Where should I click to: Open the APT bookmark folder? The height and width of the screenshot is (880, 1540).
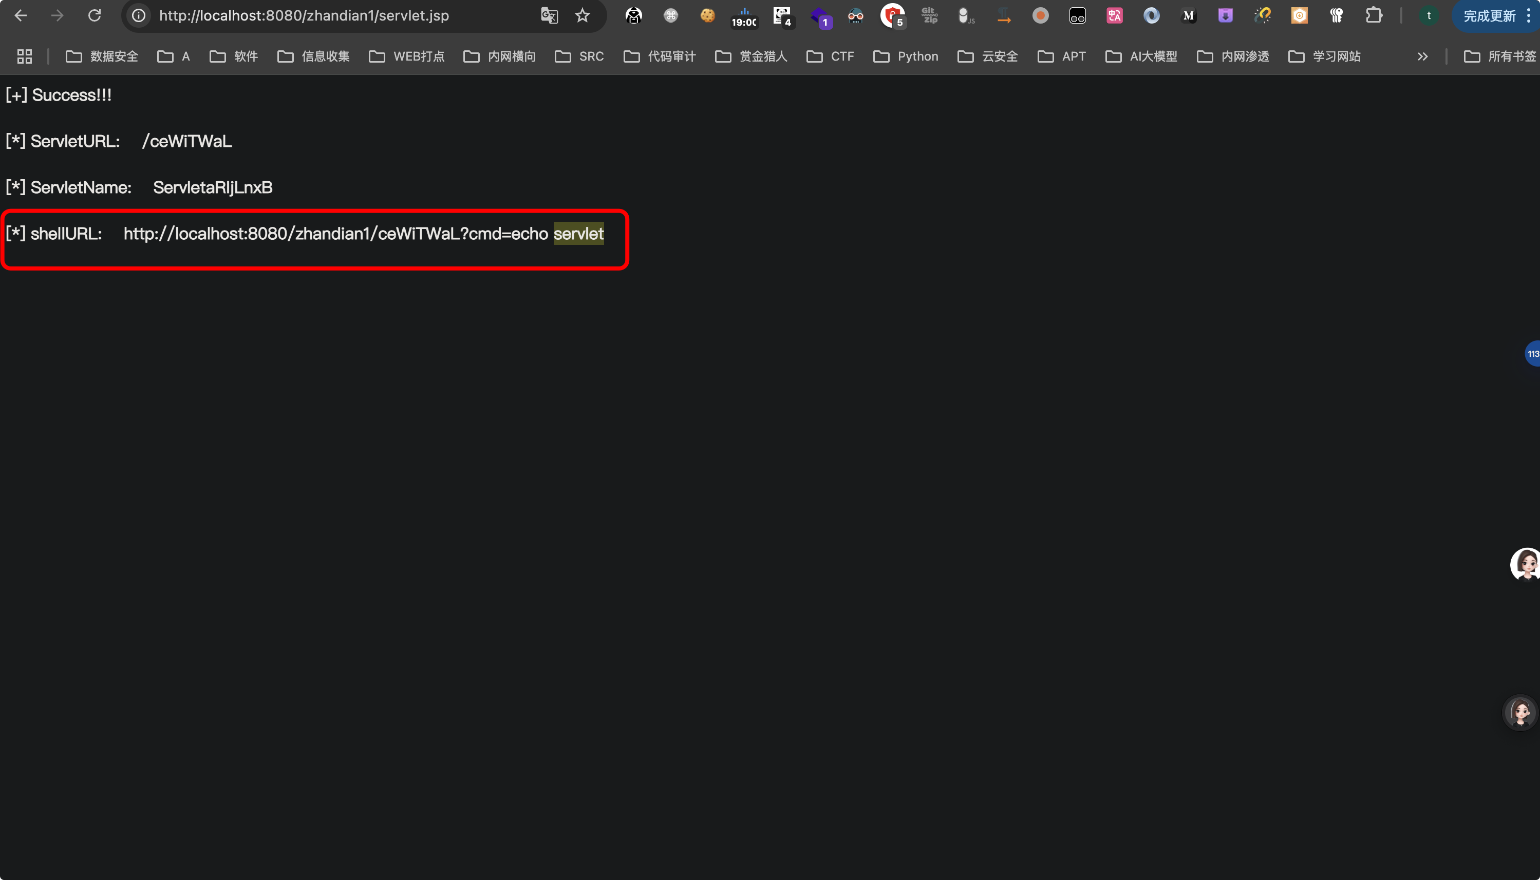click(1062, 56)
